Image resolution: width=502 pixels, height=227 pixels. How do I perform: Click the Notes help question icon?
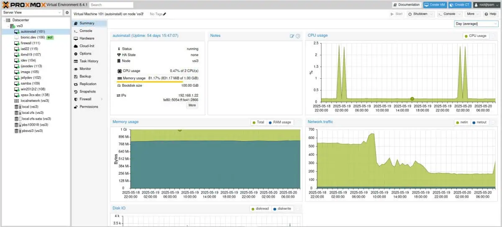click(298, 36)
